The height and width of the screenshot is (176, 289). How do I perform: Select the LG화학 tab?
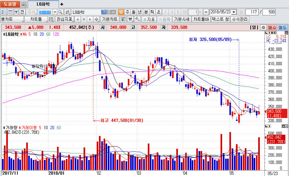(44, 4)
